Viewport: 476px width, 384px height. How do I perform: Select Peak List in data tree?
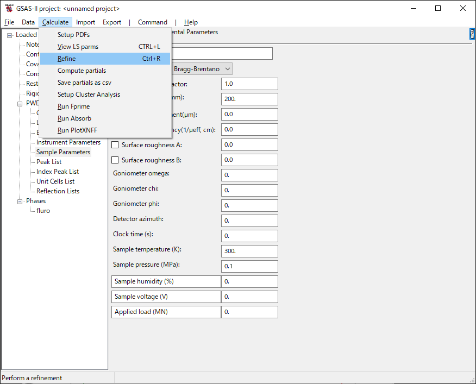[x=49, y=162]
